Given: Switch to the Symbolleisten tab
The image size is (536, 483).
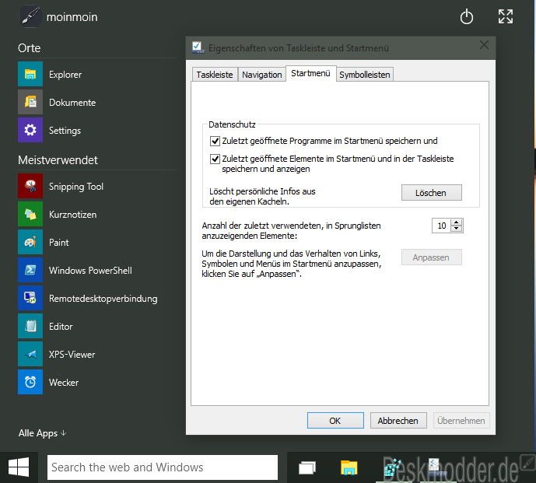Looking at the screenshot, I should [x=364, y=75].
